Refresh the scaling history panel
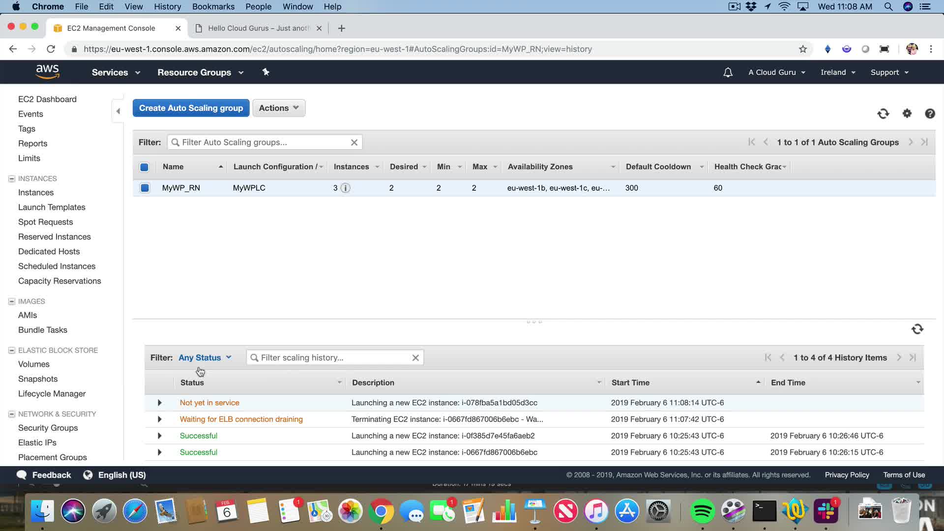The height and width of the screenshot is (531, 944). pyautogui.click(x=917, y=329)
